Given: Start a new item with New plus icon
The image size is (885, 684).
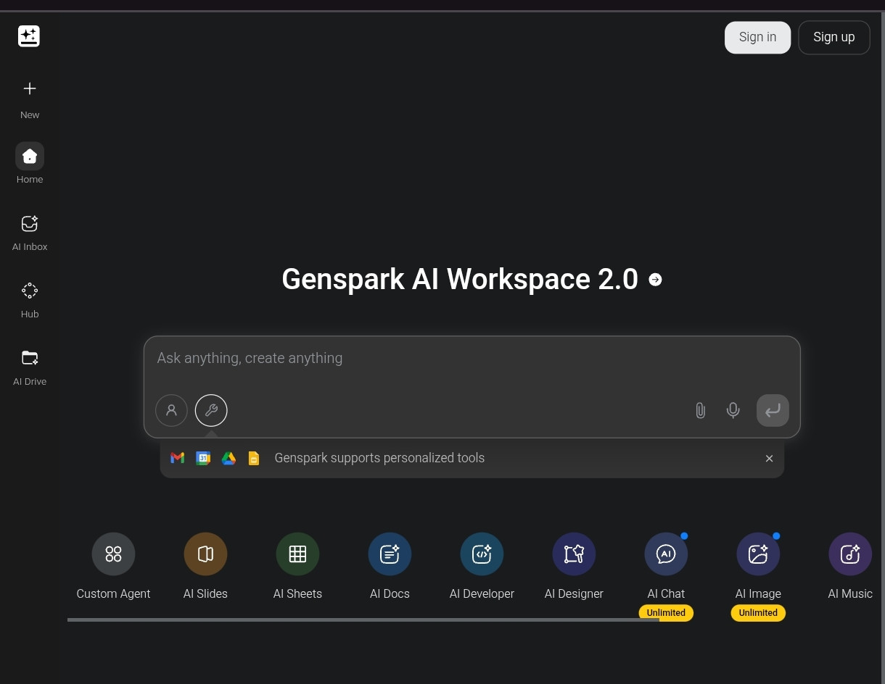Looking at the screenshot, I should coord(30,89).
